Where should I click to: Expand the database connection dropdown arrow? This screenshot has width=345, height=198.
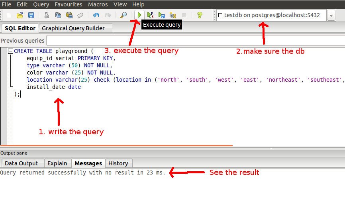pyautogui.click(x=331, y=16)
